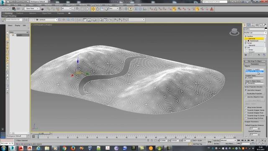The image size is (268, 151).
Task: Click the object color swatch beside the name
Action: pyautogui.click(x=265, y=29)
